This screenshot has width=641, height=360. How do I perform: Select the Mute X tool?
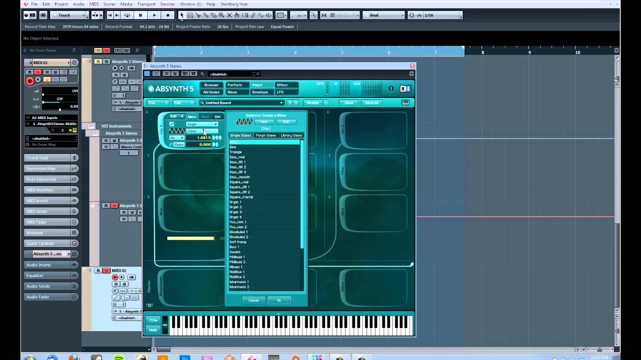click(229, 15)
